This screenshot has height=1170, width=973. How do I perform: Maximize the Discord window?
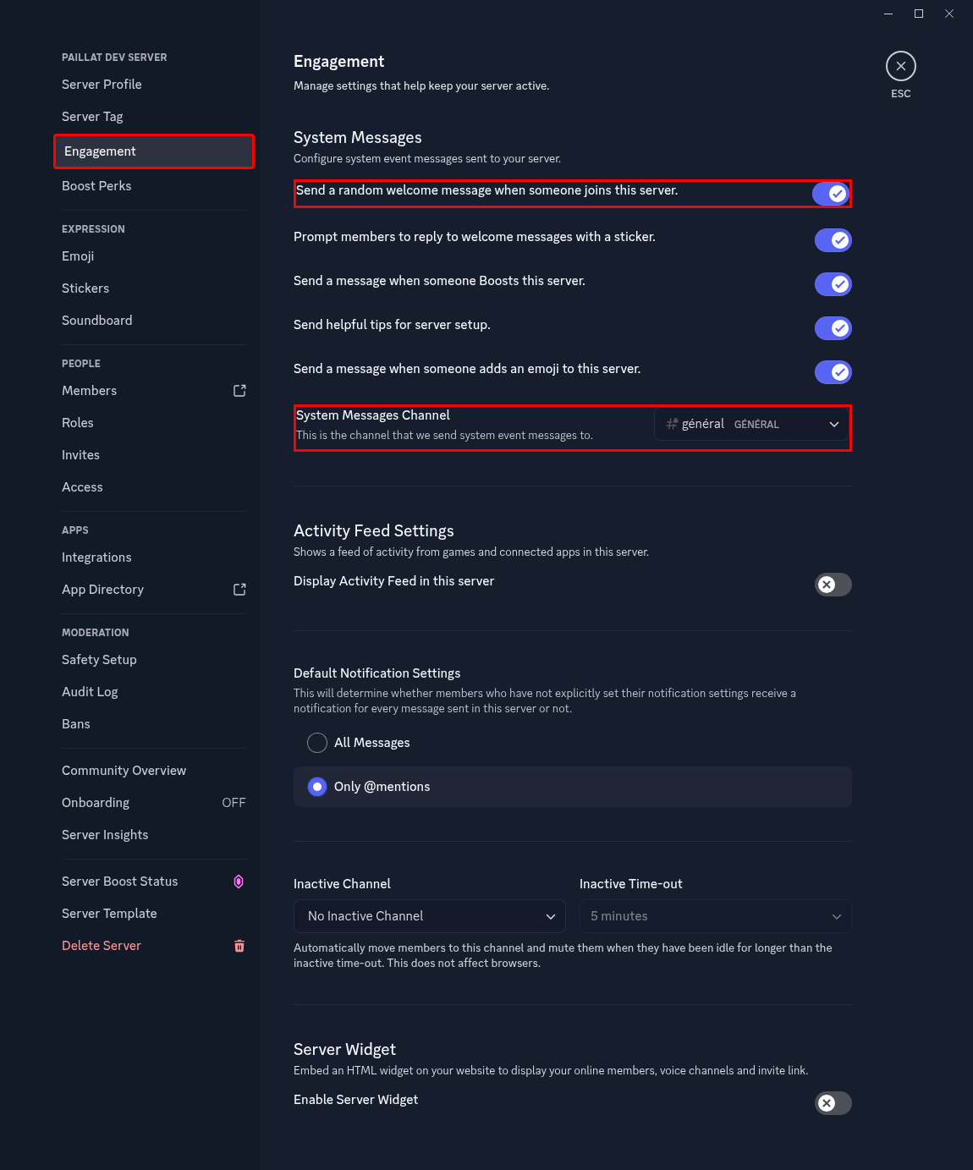pyautogui.click(x=919, y=14)
